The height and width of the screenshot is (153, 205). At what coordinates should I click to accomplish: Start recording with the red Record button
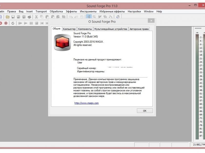click(6, 23)
